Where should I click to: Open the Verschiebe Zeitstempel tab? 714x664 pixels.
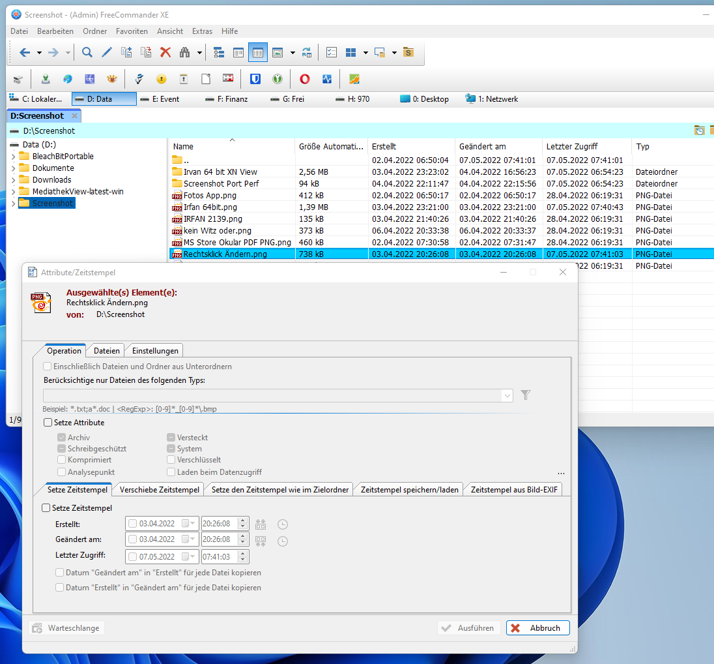click(160, 489)
